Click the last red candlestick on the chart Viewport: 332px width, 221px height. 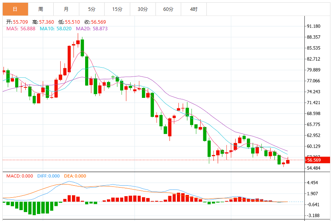[288, 161]
